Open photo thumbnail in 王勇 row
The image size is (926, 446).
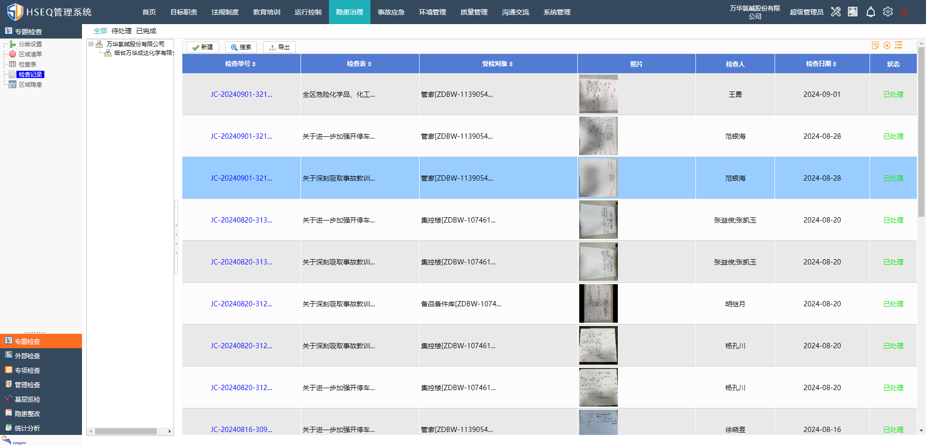[x=598, y=94]
